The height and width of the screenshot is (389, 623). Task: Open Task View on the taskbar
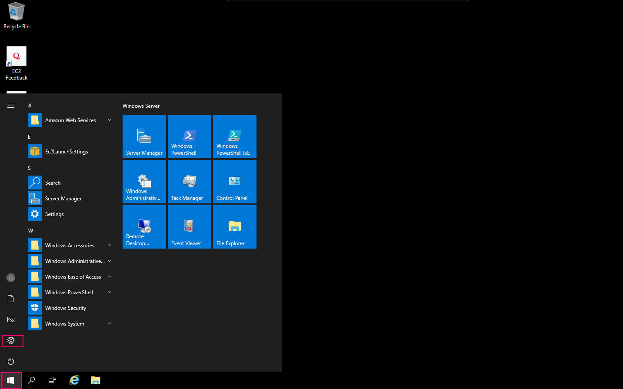click(x=52, y=380)
